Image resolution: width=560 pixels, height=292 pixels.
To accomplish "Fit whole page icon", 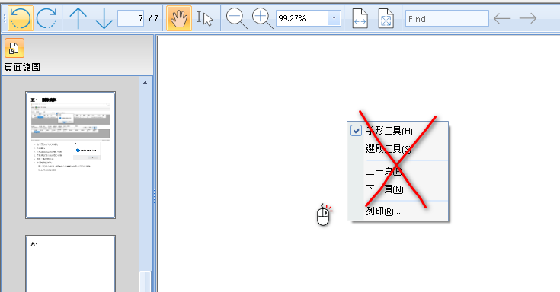I will click(386, 18).
